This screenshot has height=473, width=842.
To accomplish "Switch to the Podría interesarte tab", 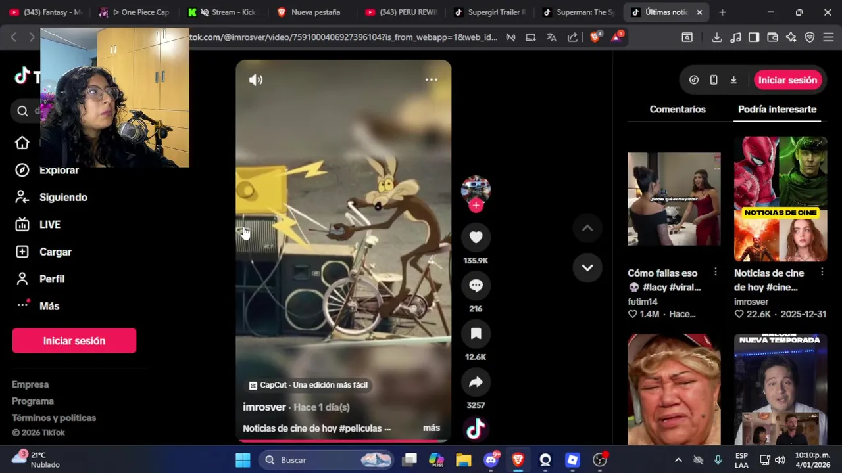I will click(x=777, y=109).
